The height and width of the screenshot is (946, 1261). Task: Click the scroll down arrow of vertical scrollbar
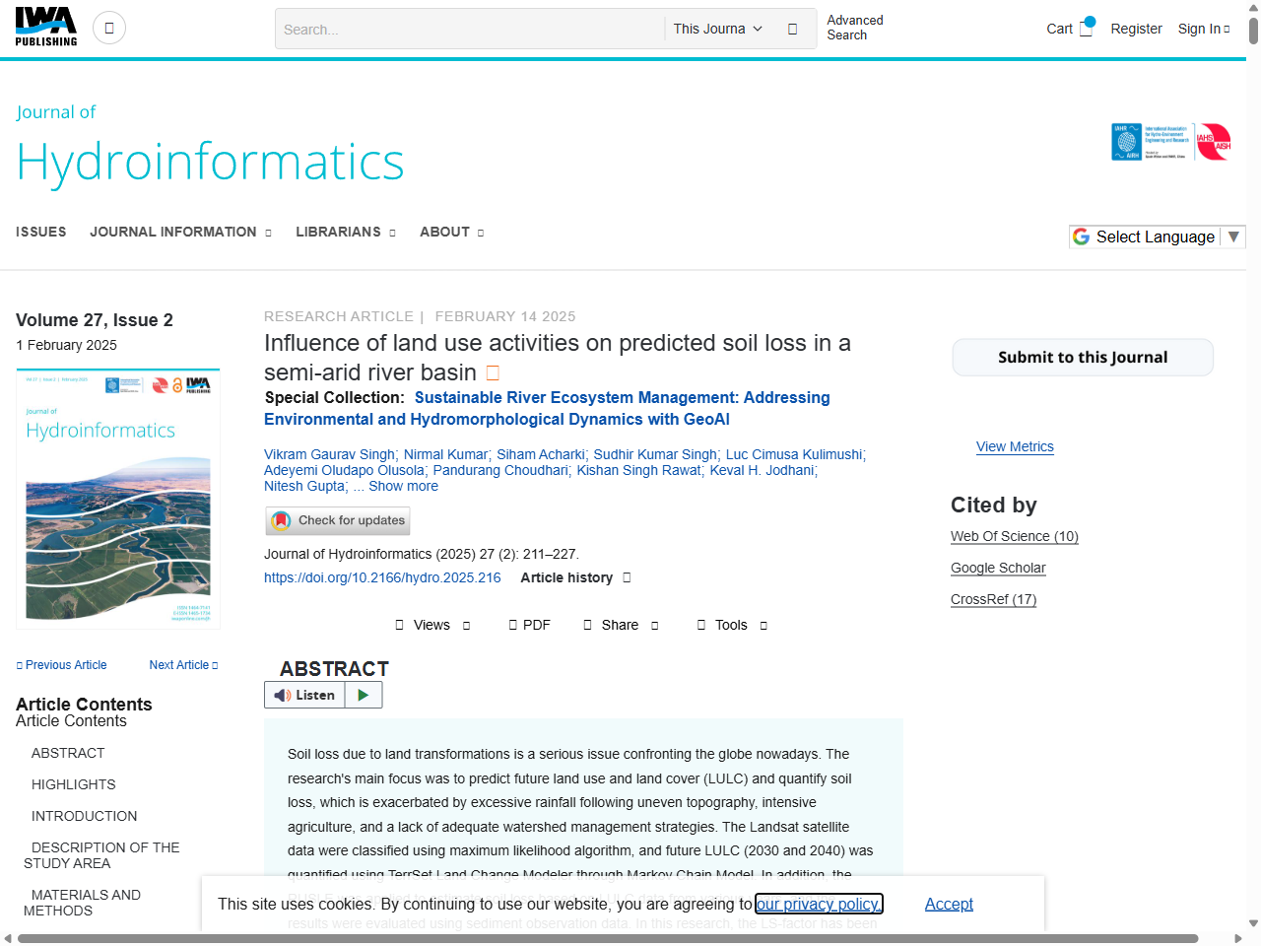[1253, 923]
